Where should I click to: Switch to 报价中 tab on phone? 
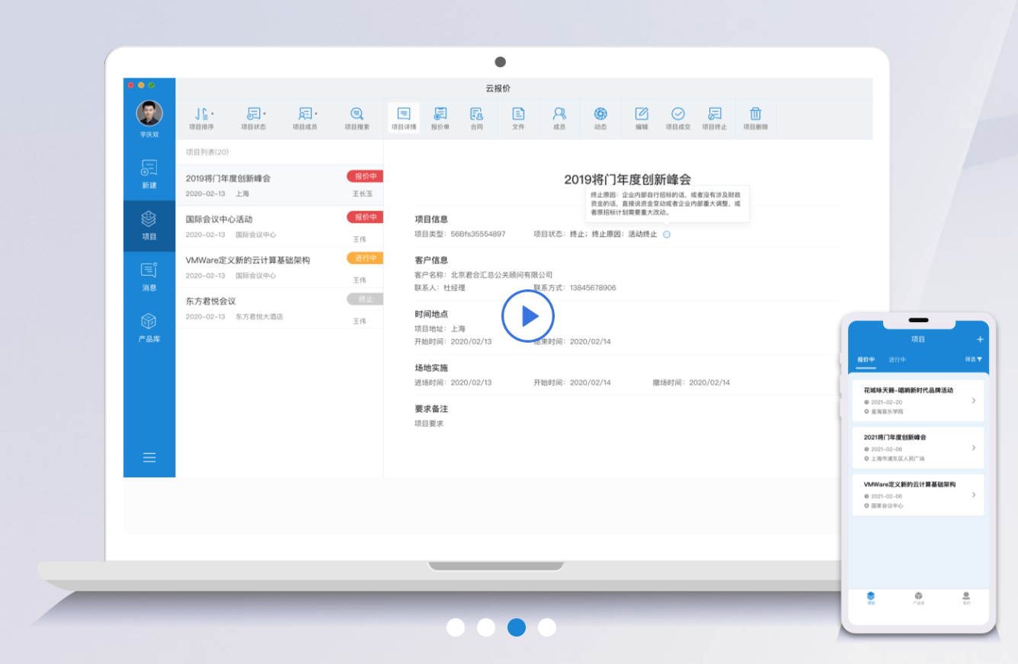click(x=866, y=359)
